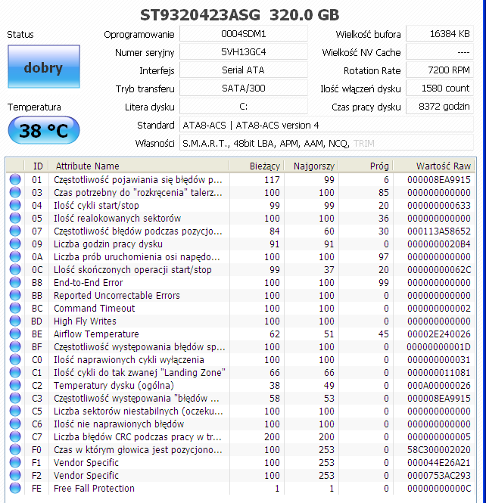Viewport: 486px width, 503px height.
Task: Click status orb for Landing Zone C1 row
Action: pos(15,372)
